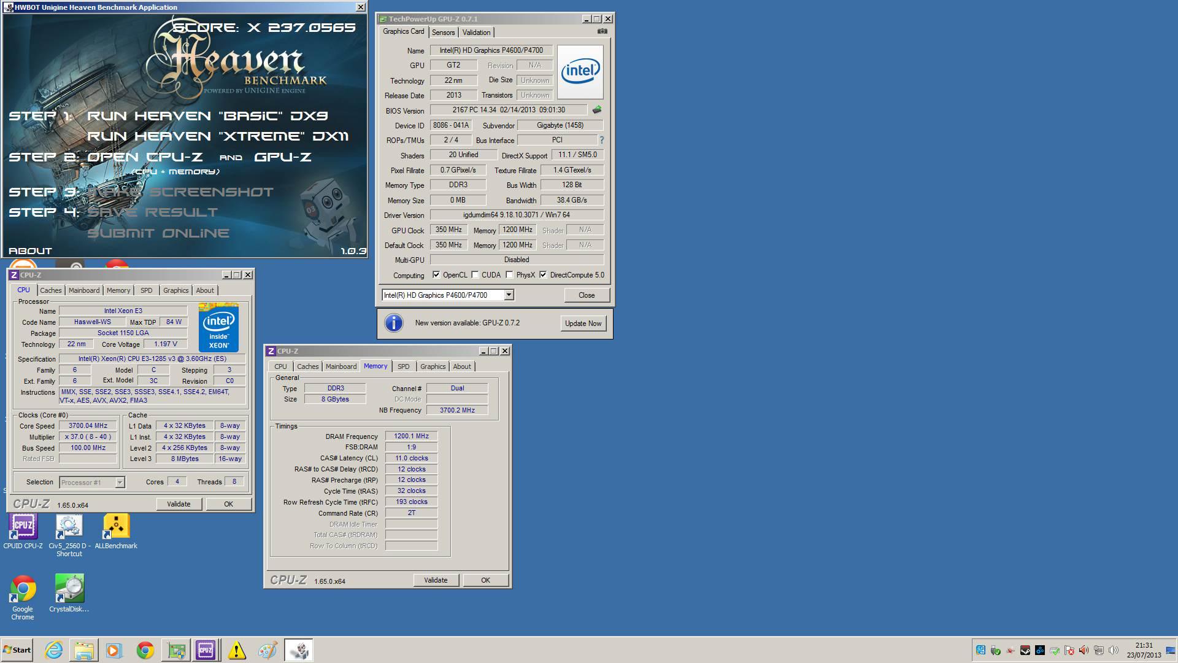Viewport: 1178px width, 663px height.
Task: Open the Civ5_2560 D Shortcut desktop icon
Action: (69, 535)
